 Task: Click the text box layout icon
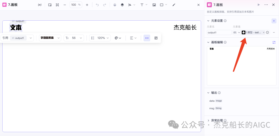click(156, 38)
